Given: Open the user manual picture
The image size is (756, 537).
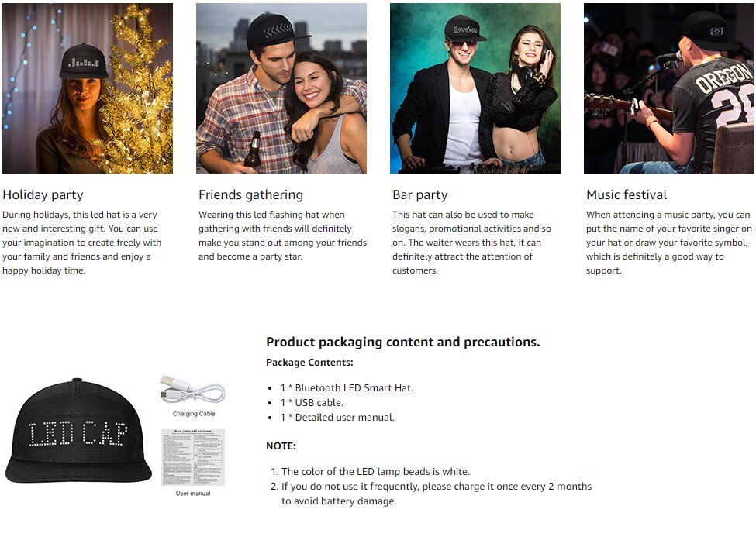Looking at the screenshot, I should tap(193, 457).
